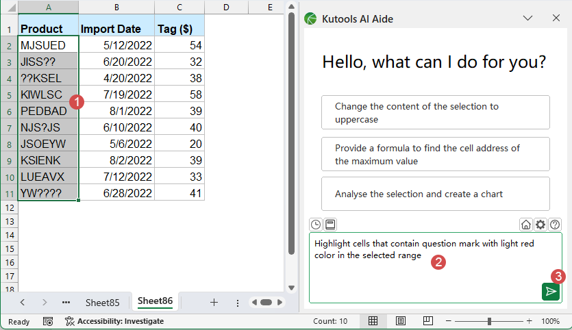This screenshot has width=572, height=330.
Task: Add a new sheet with plus icon
Action: [x=214, y=302]
